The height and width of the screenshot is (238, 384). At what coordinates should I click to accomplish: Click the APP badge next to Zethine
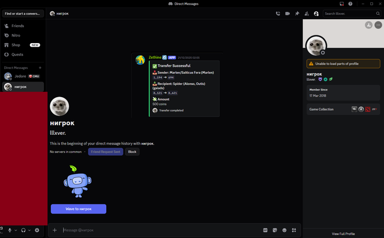pos(172,58)
